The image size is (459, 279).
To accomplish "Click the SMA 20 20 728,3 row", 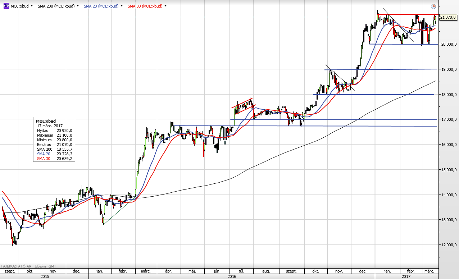I will click(55, 154).
